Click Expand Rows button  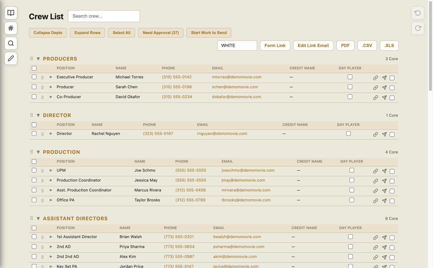pos(87,33)
